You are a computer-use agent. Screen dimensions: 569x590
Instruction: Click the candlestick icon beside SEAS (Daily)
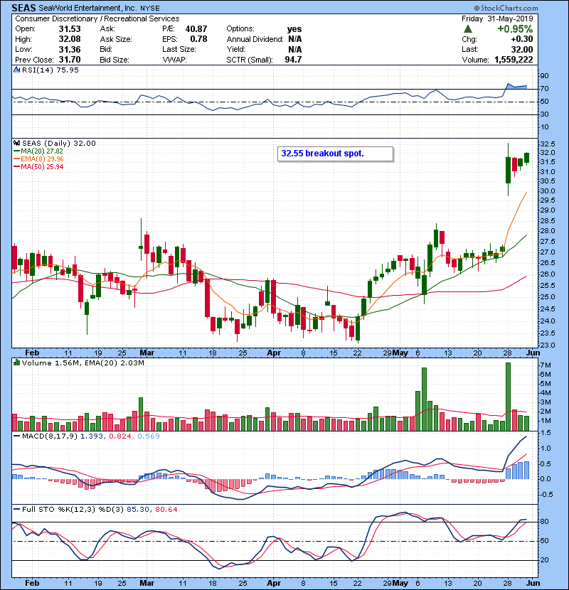coord(17,143)
